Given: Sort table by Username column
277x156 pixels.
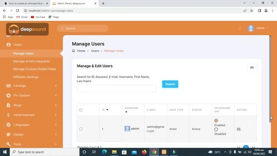Looking at the screenshot, I should (132, 110).
